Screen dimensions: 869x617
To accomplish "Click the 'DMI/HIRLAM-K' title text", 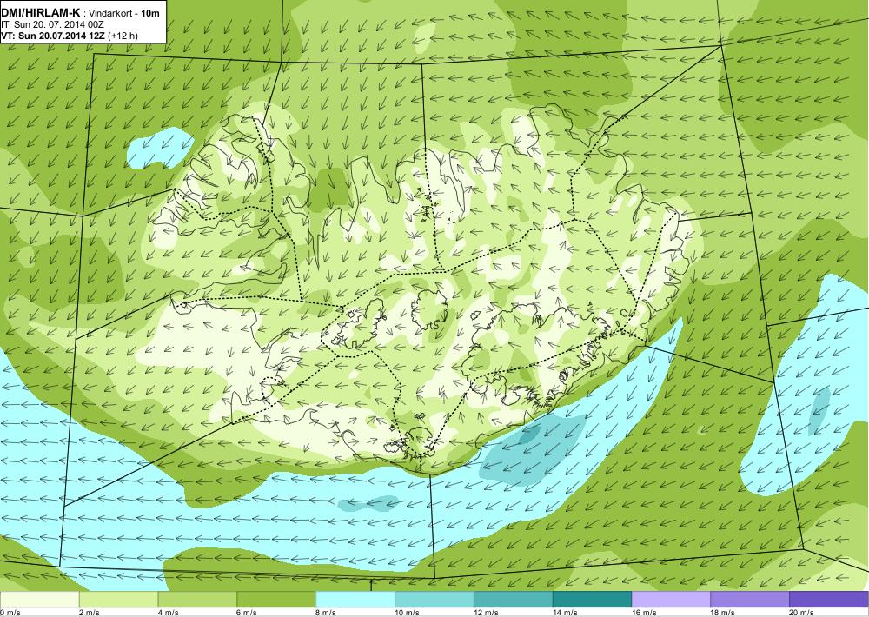I will pyautogui.click(x=41, y=13).
